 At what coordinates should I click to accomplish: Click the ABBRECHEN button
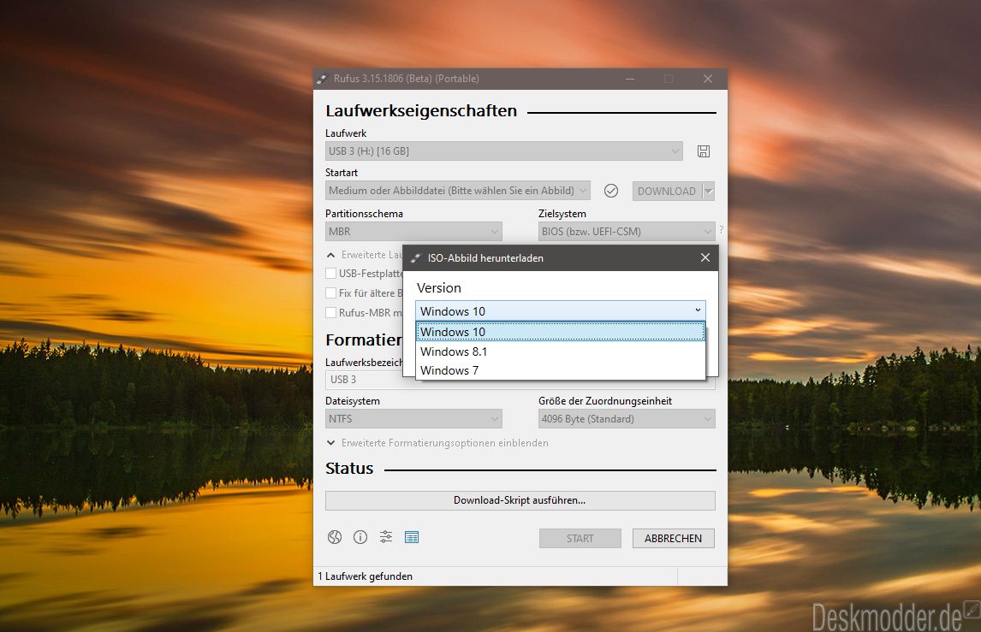click(x=673, y=538)
